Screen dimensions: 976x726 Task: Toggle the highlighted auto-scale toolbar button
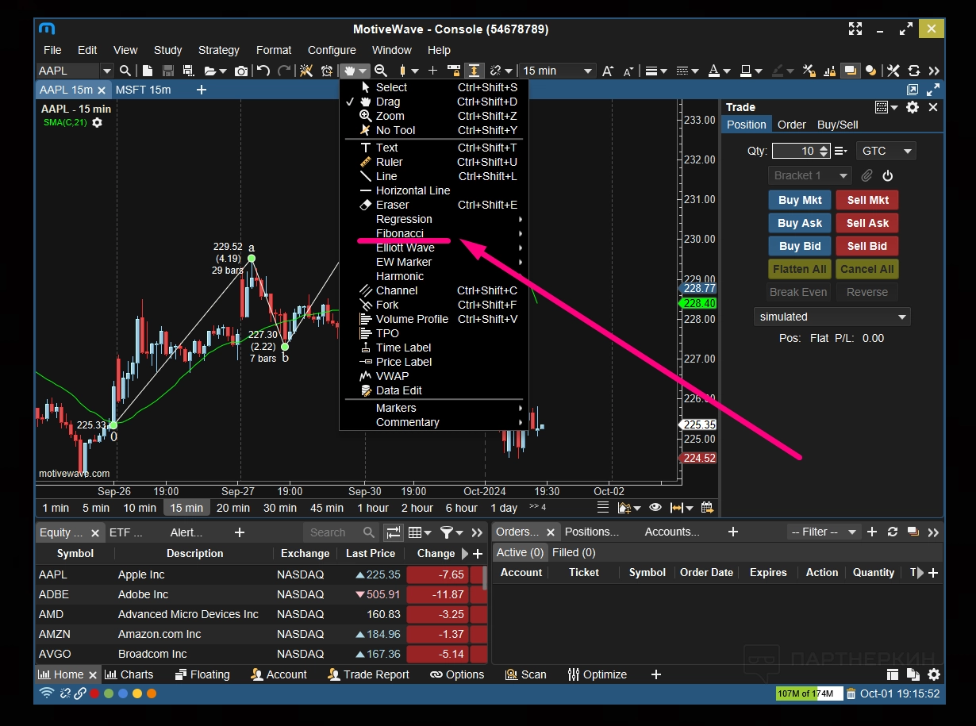(475, 71)
